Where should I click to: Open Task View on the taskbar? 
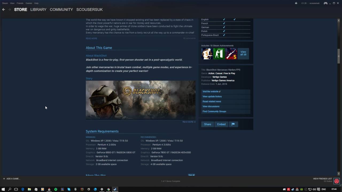[16, 189]
